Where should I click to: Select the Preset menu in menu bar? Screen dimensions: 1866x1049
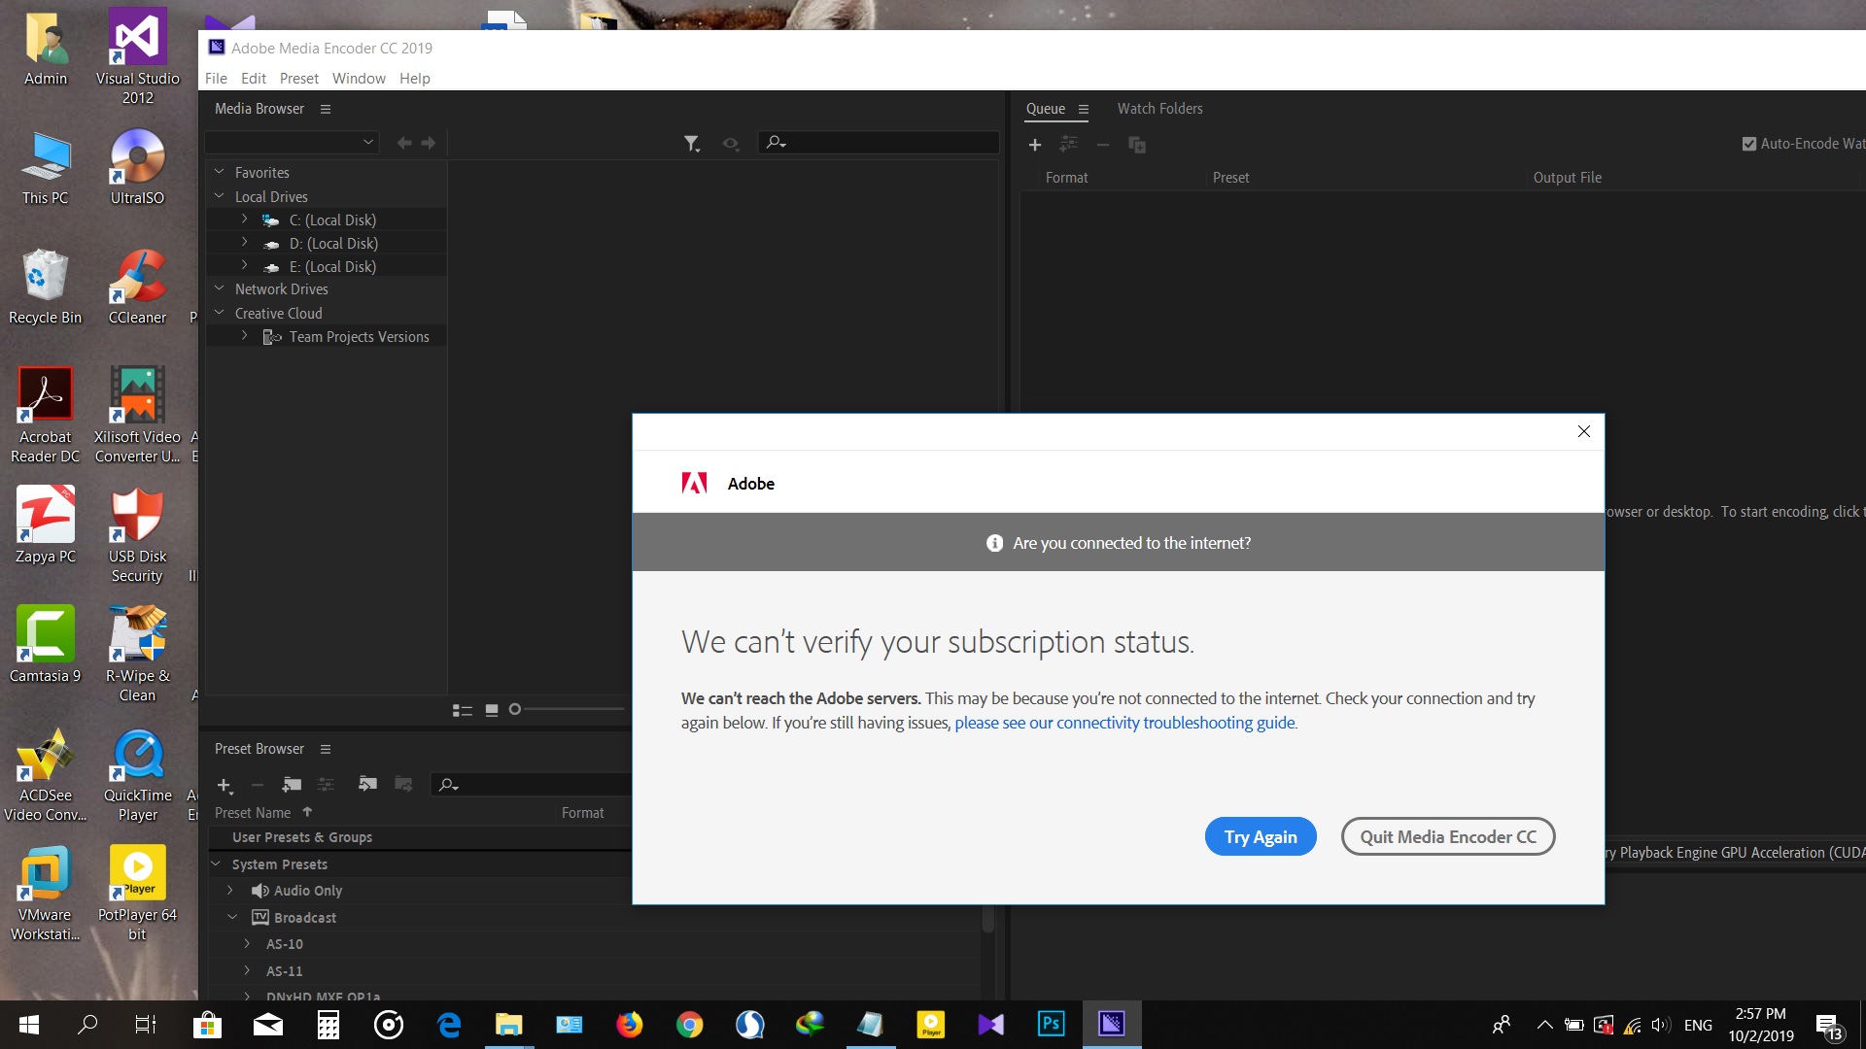coord(298,78)
